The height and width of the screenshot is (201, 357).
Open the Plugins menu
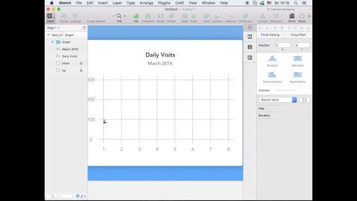pos(164,3)
